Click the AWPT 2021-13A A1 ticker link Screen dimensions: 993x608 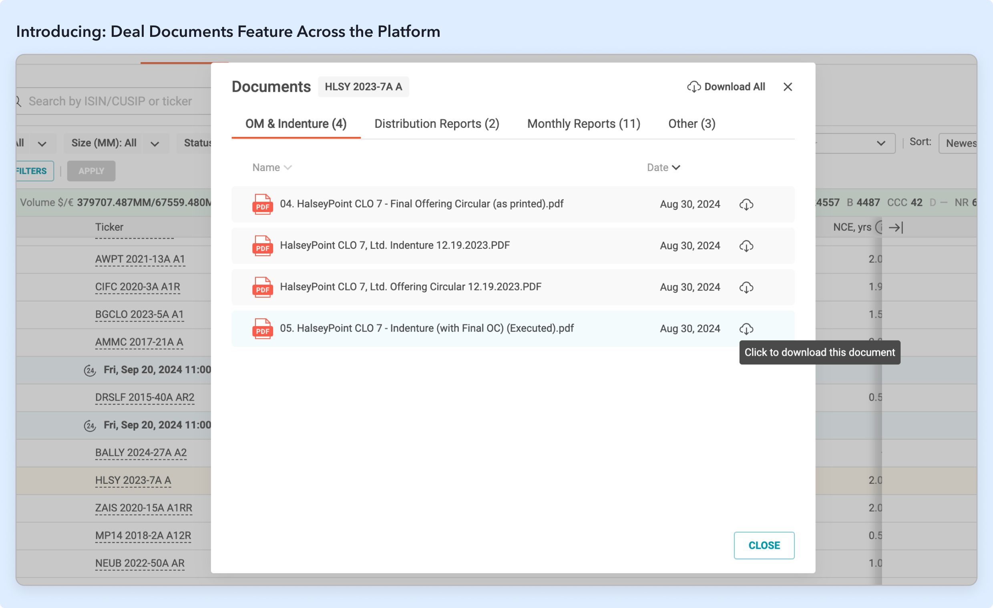[140, 259]
